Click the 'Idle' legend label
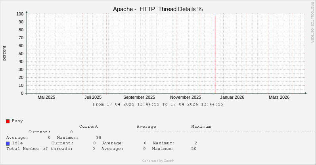This screenshot has height=165, width=316. (x=17, y=143)
